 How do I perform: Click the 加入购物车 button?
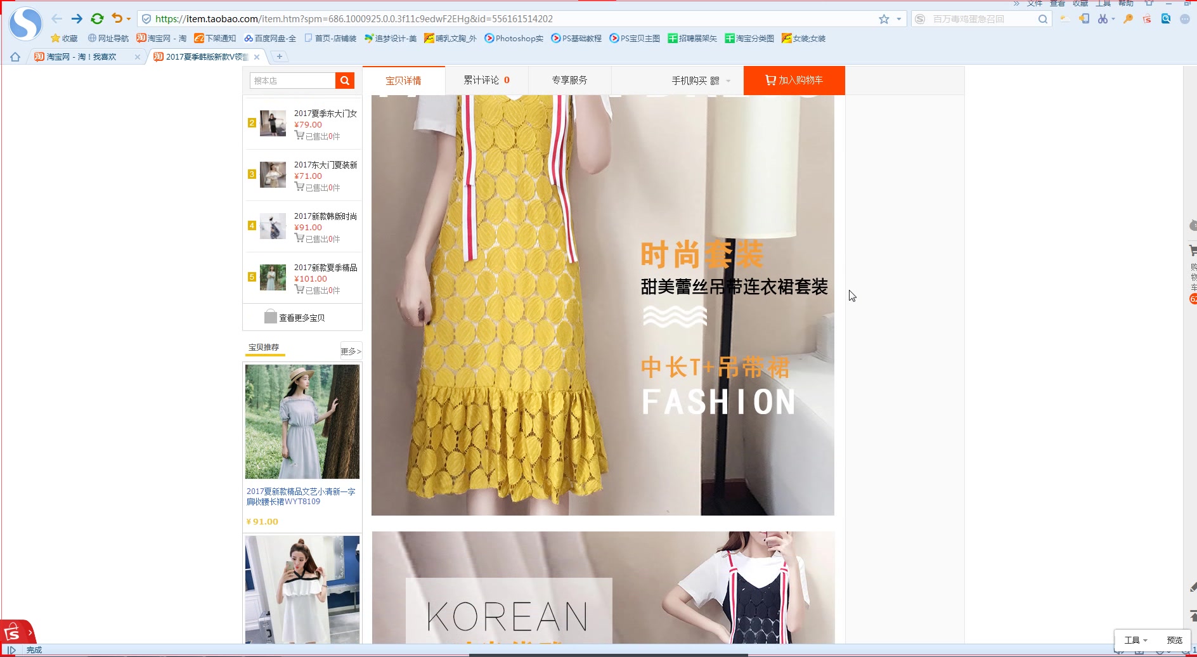(x=794, y=81)
